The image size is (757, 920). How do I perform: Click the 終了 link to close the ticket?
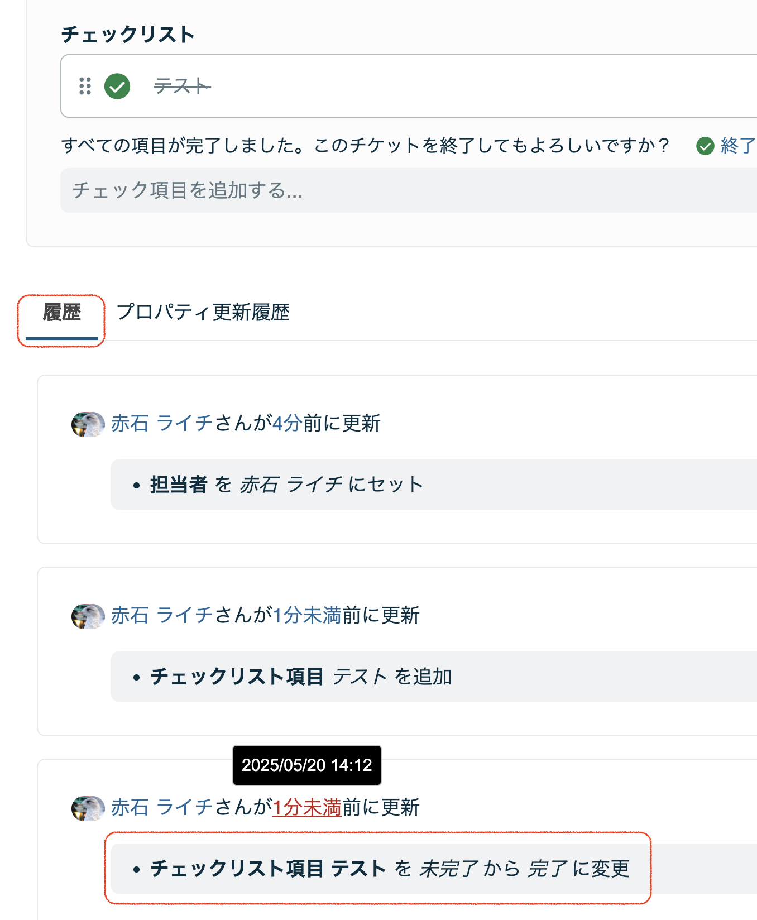pos(737,146)
